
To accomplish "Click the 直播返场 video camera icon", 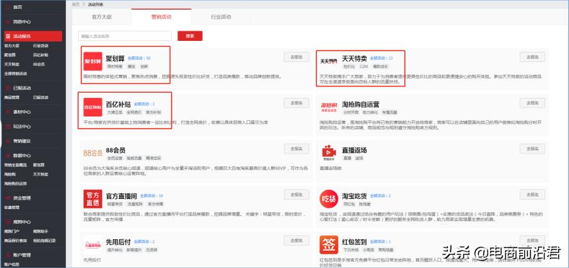I will point(329,152).
